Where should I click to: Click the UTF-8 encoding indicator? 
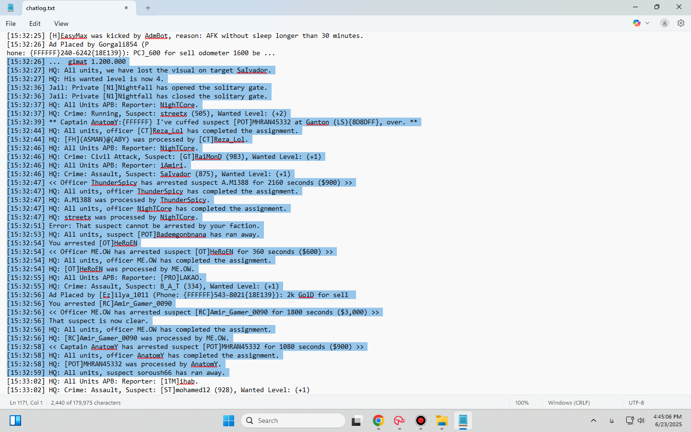pos(636,403)
